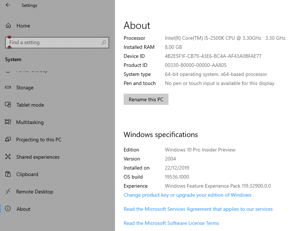
Task: Click the Edition value Windows 10 Pro Insider Preview
Action: (x=200, y=150)
